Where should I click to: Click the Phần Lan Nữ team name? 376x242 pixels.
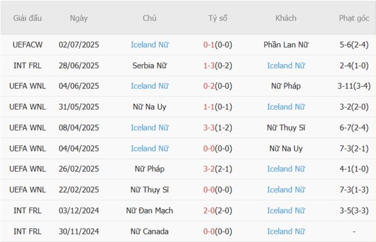[286, 44]
